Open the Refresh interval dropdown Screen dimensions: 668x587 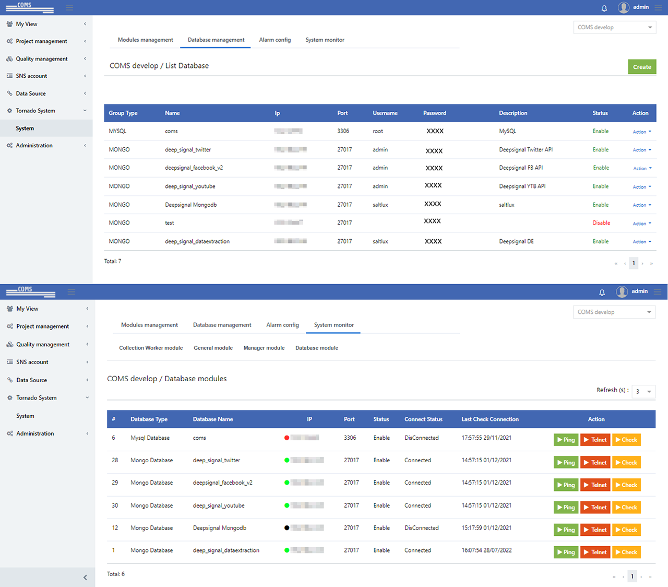click(x=643, y=392)
